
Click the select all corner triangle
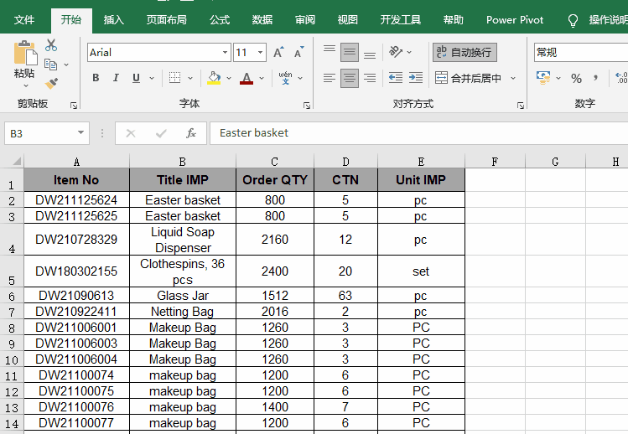(x=17, y=162)
